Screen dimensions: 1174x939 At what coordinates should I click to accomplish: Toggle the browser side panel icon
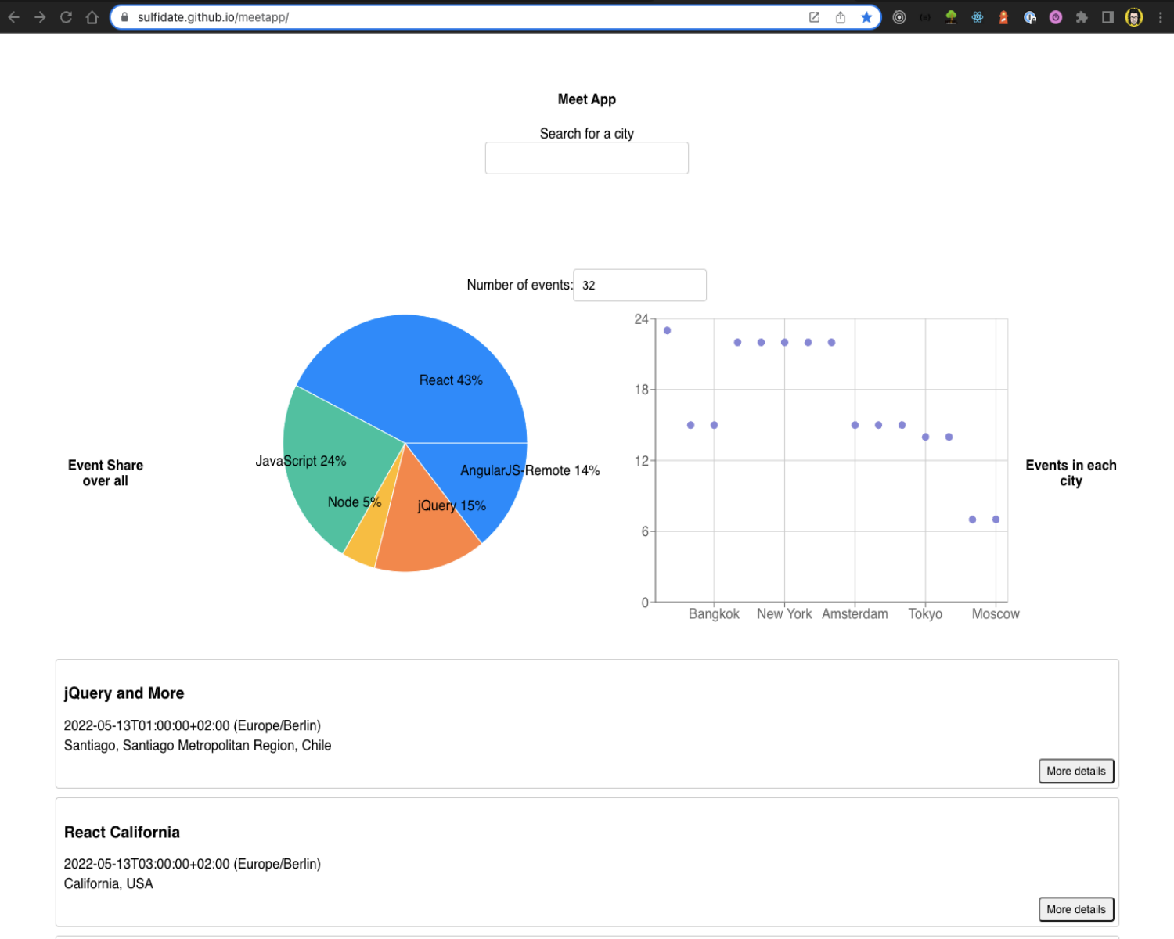(x=1107, y=17)
